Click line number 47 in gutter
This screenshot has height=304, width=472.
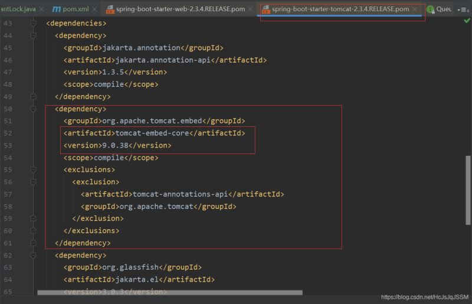tap(8, 72)
